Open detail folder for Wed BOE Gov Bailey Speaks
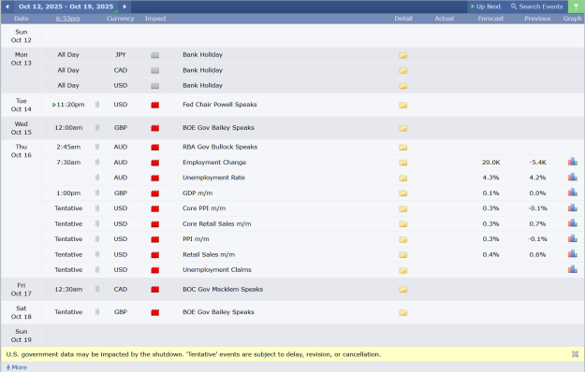The height and width of the screenshot is (372, 585). click(x=402, y=128)
